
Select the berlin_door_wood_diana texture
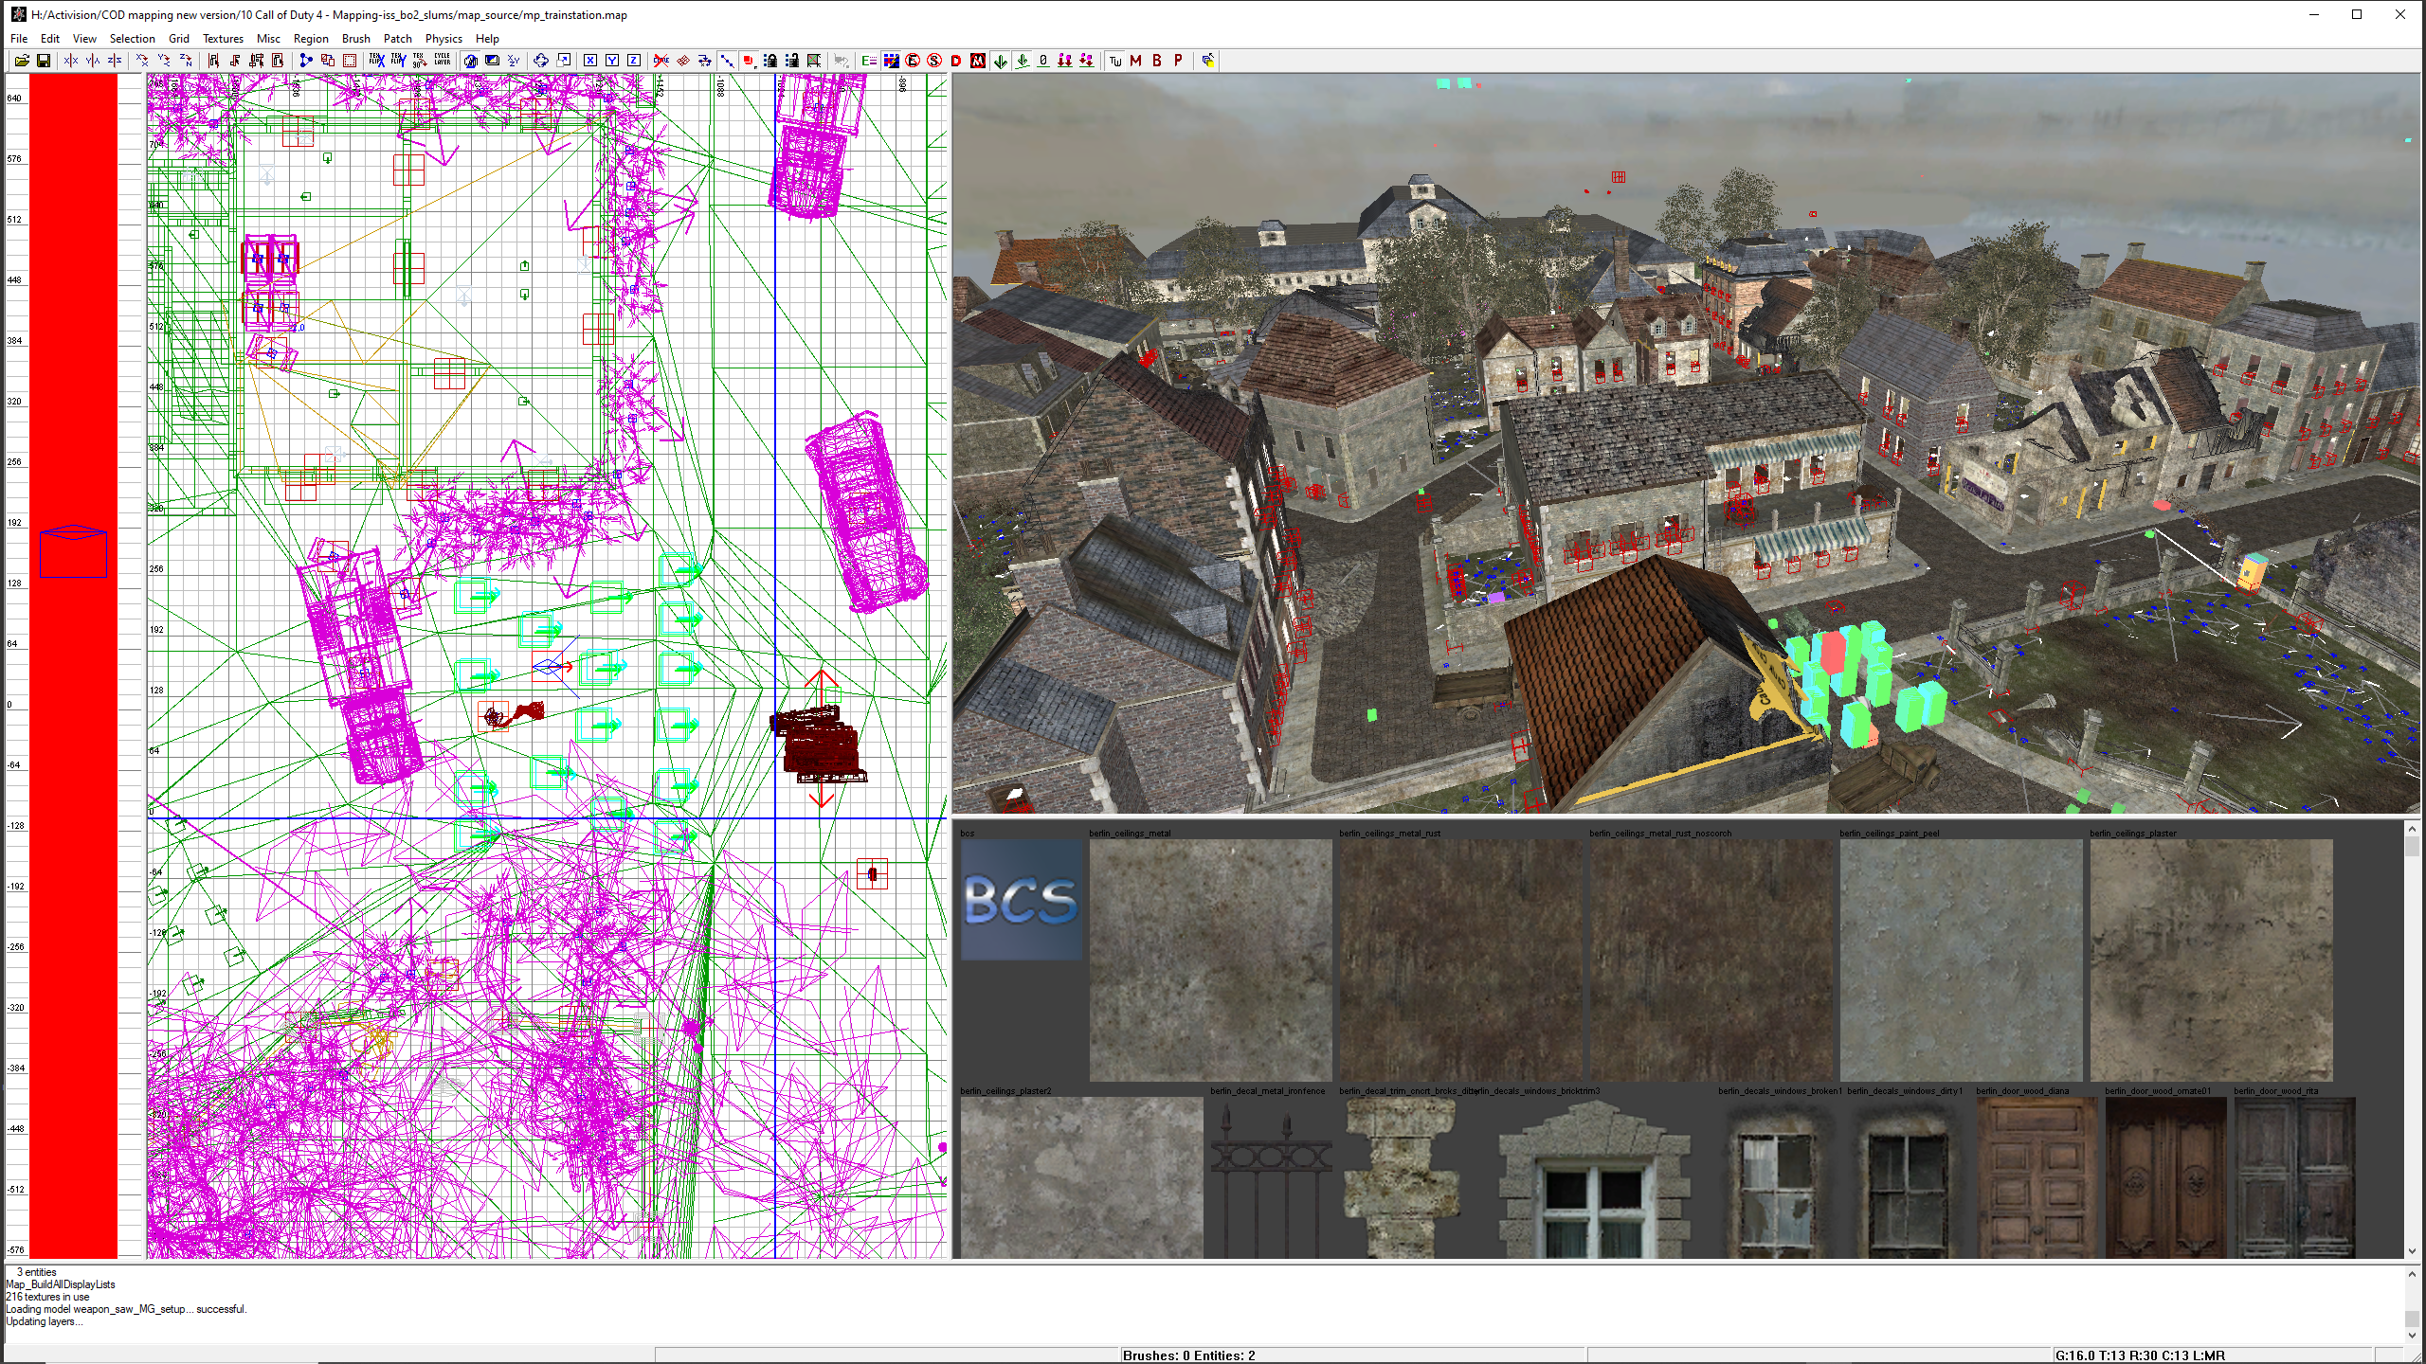[x=2037, y=1177]
